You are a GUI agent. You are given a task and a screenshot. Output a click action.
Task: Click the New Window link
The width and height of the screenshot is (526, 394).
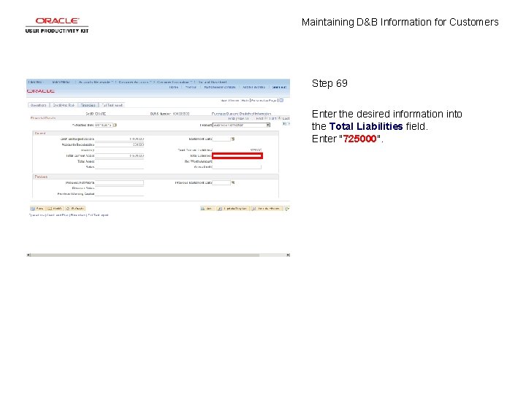(x=230, y=101)
